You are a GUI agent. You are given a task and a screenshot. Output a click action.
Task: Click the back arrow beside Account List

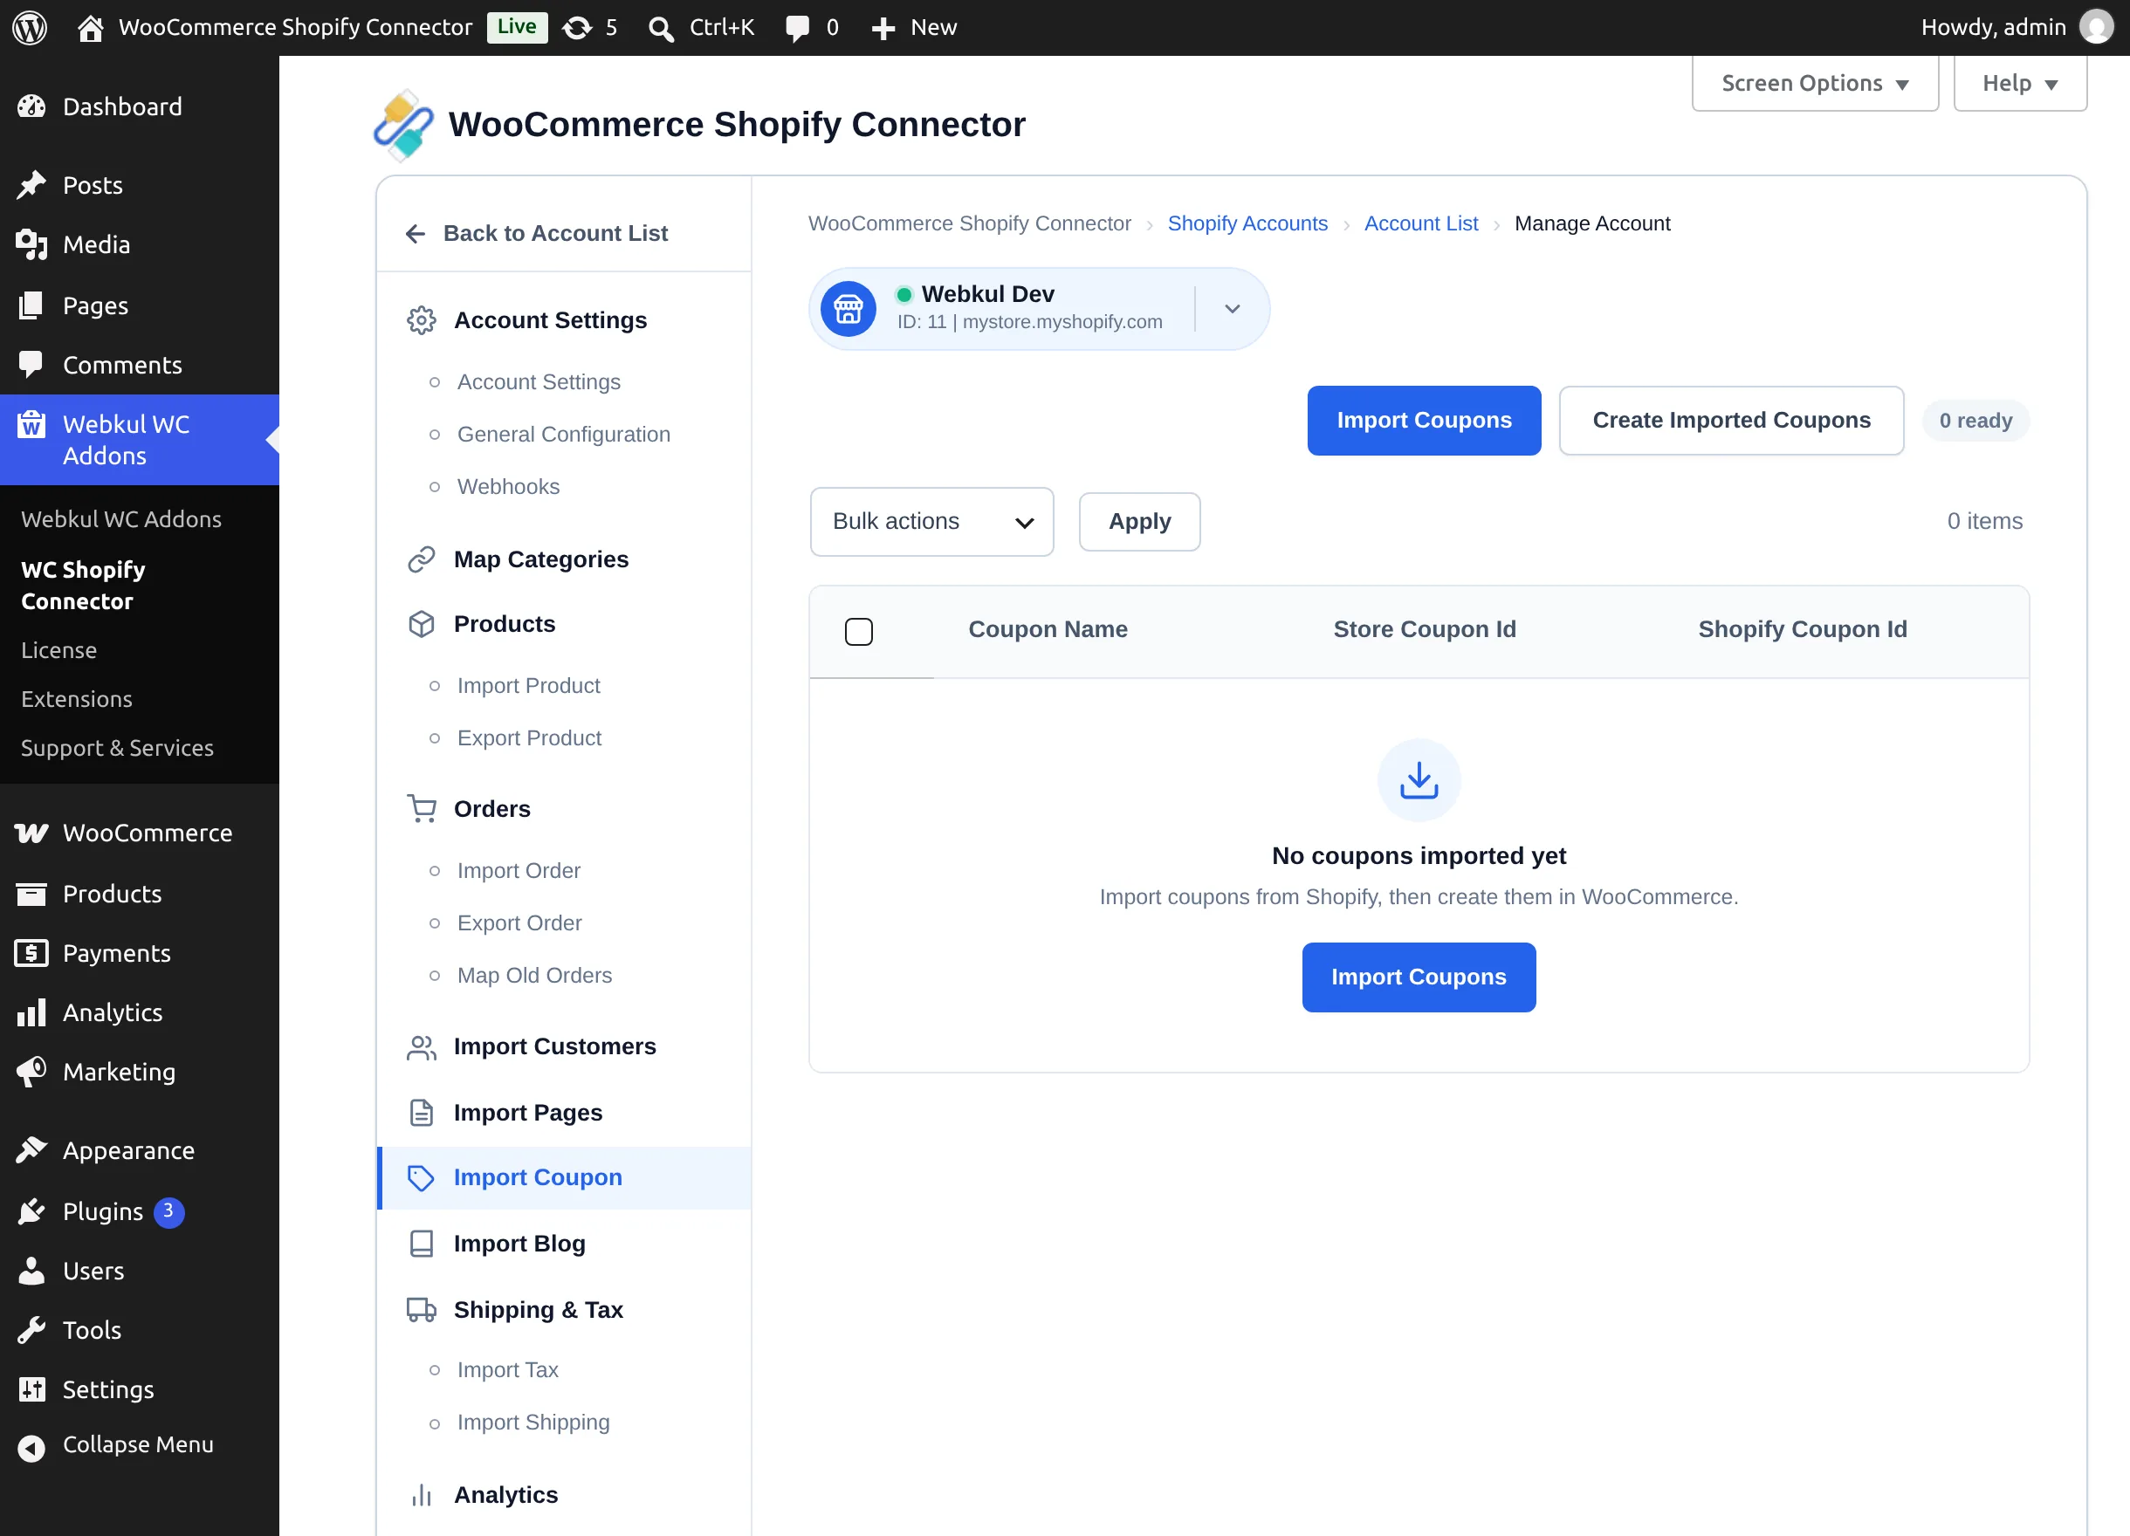tap(416, 234)
